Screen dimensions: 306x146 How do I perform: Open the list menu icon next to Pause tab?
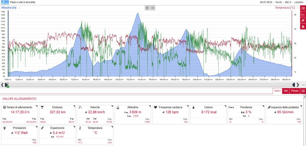pyautogui.click(x=303, y=91)
